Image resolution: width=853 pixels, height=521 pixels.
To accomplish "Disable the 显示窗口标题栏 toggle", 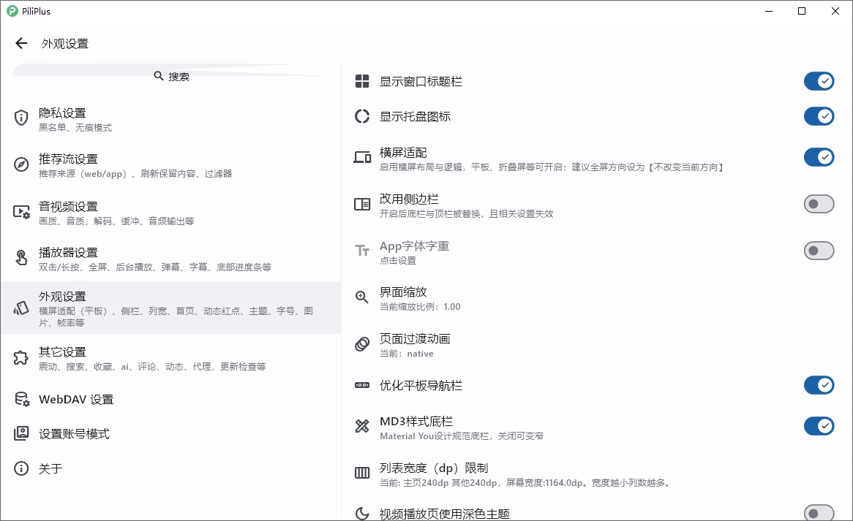I will pyautogui.click(x=819, y=81).
